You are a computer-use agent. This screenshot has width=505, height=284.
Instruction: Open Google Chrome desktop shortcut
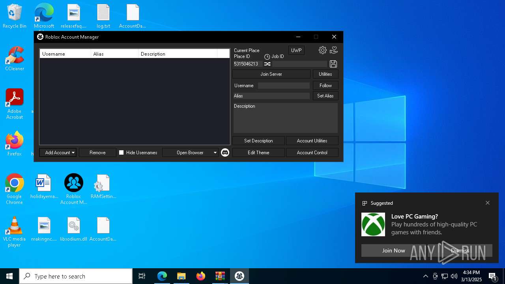(x=15, y=189)
